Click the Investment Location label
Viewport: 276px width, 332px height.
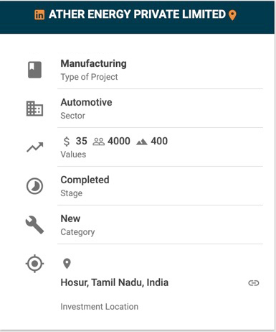tap(100, 307)
